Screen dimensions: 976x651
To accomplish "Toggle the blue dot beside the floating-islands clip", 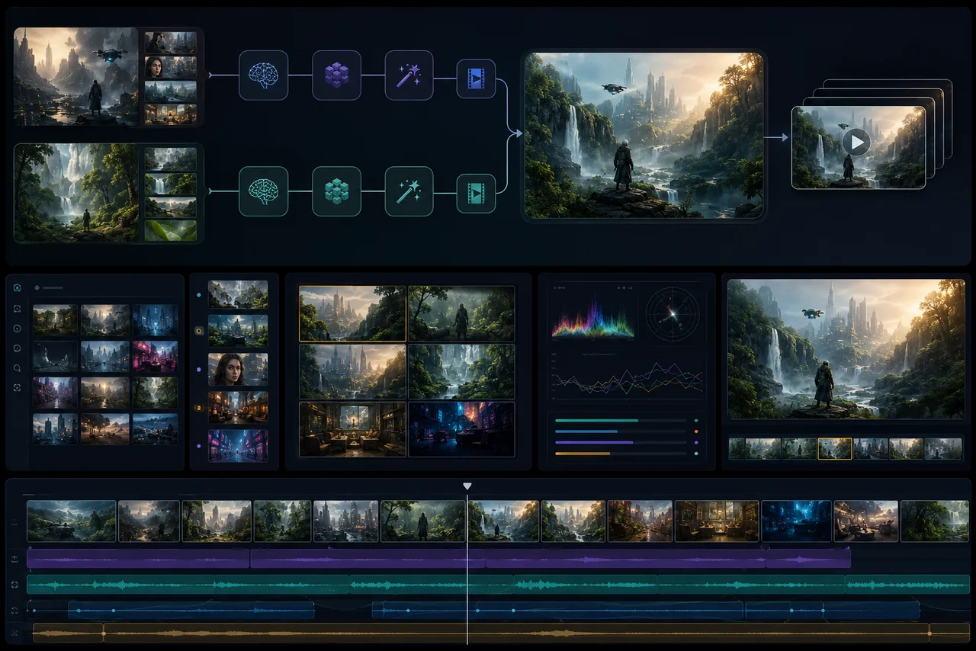I will point(199,294).
